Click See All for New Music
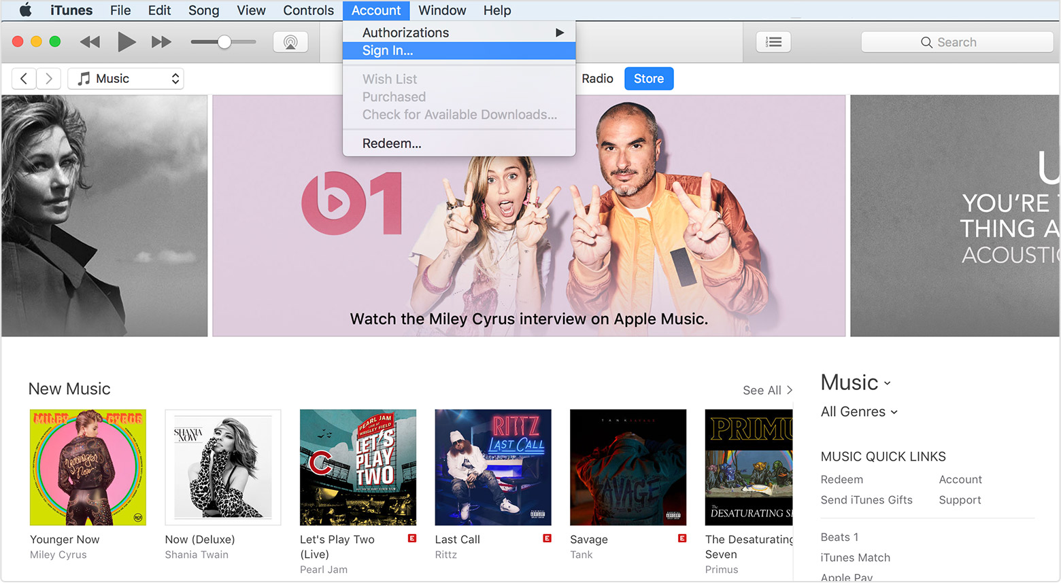1061x583 pixels. [x=767, y=390]
